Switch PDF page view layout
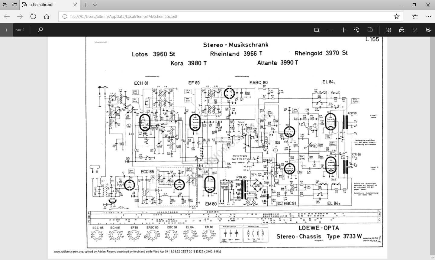The height and width of the screenshot is (260, 435). tap(370, 30)
